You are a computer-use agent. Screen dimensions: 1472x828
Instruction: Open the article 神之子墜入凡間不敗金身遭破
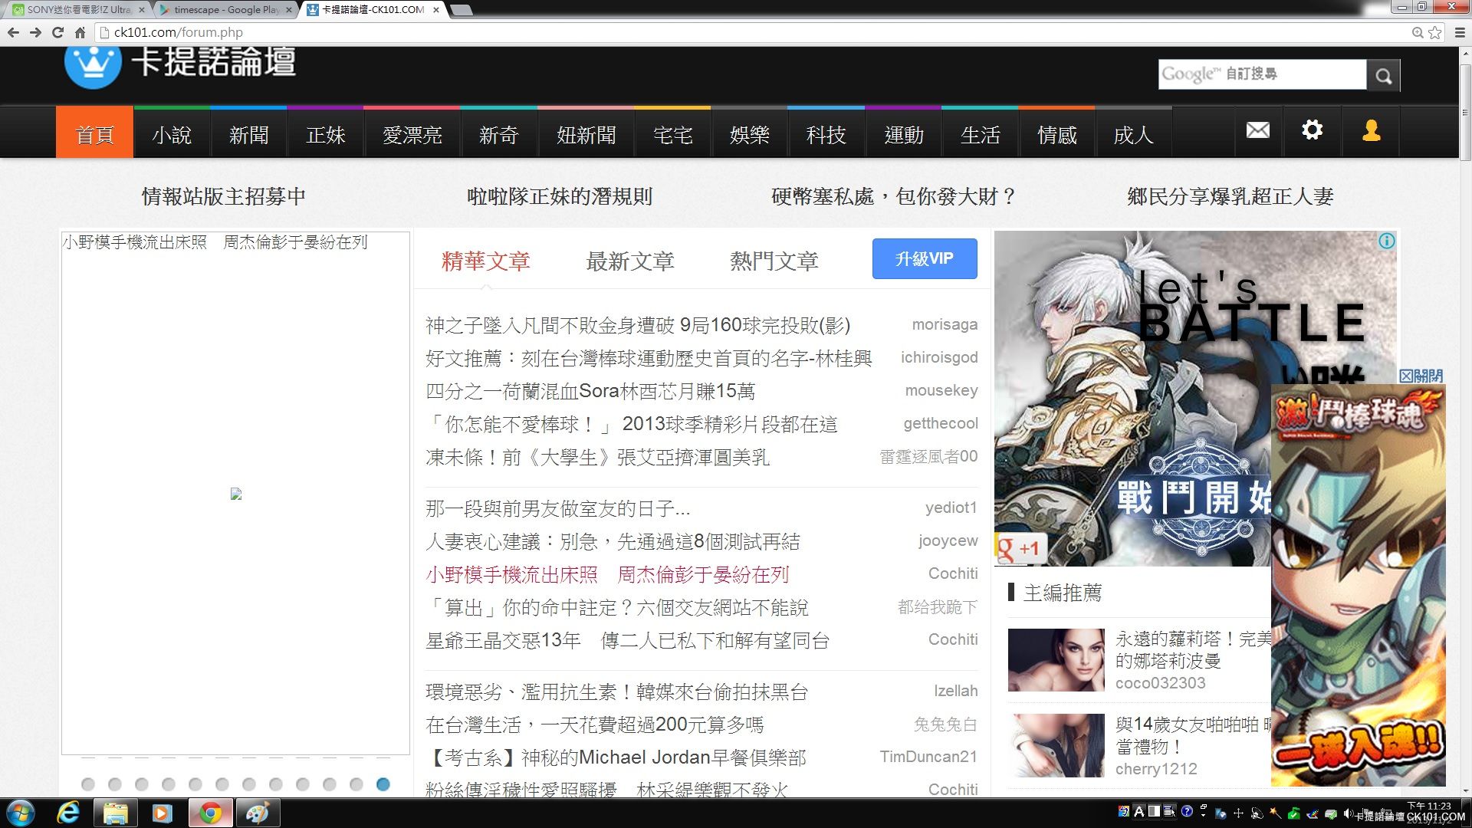[638, 325]
